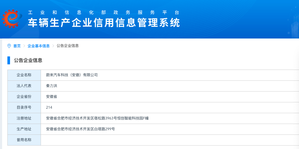Click 公告企业信息 breadcrumb text
299x149 pixels.
[68, 46]
